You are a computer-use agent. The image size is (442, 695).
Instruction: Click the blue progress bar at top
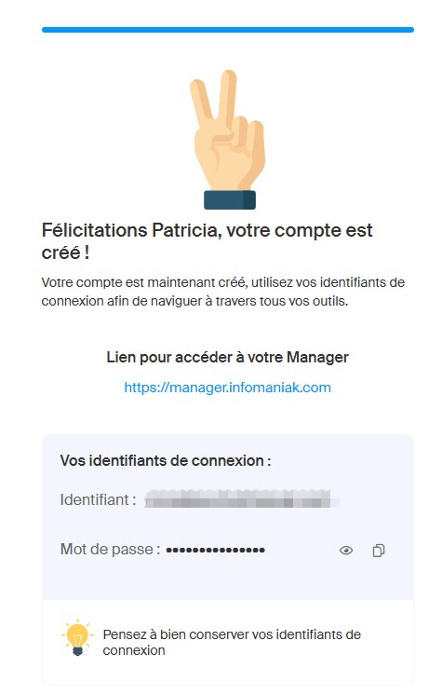pos(228,30)
